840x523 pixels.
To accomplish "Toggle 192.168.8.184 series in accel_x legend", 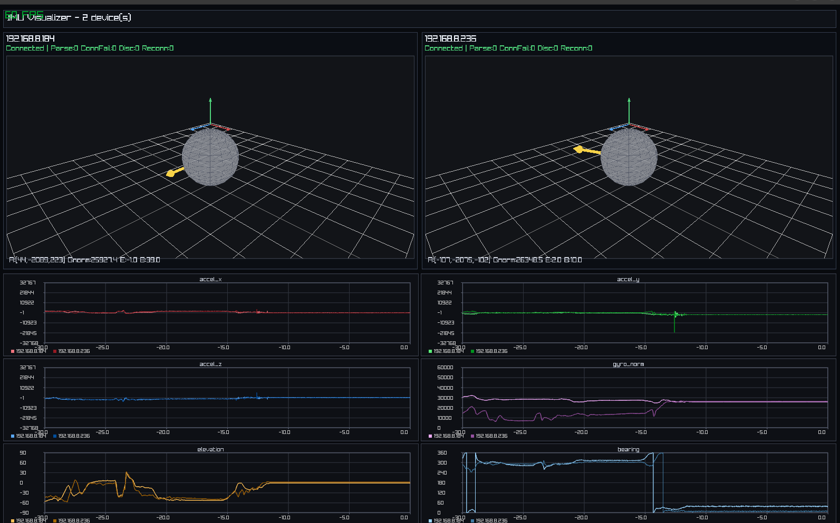I will [28, 351].
